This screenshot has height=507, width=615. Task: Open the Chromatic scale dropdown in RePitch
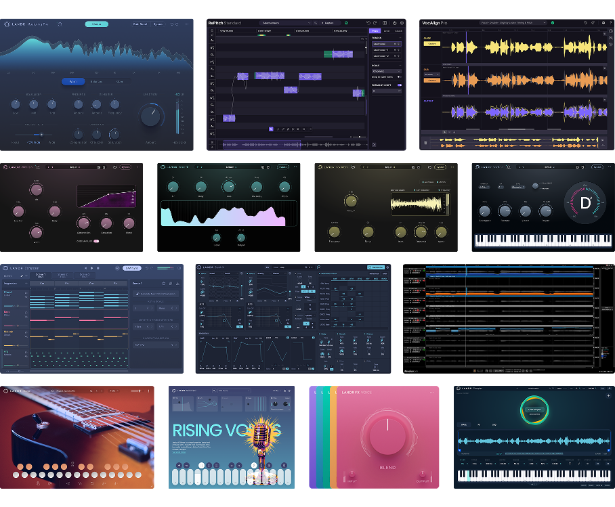click(386, 71)
